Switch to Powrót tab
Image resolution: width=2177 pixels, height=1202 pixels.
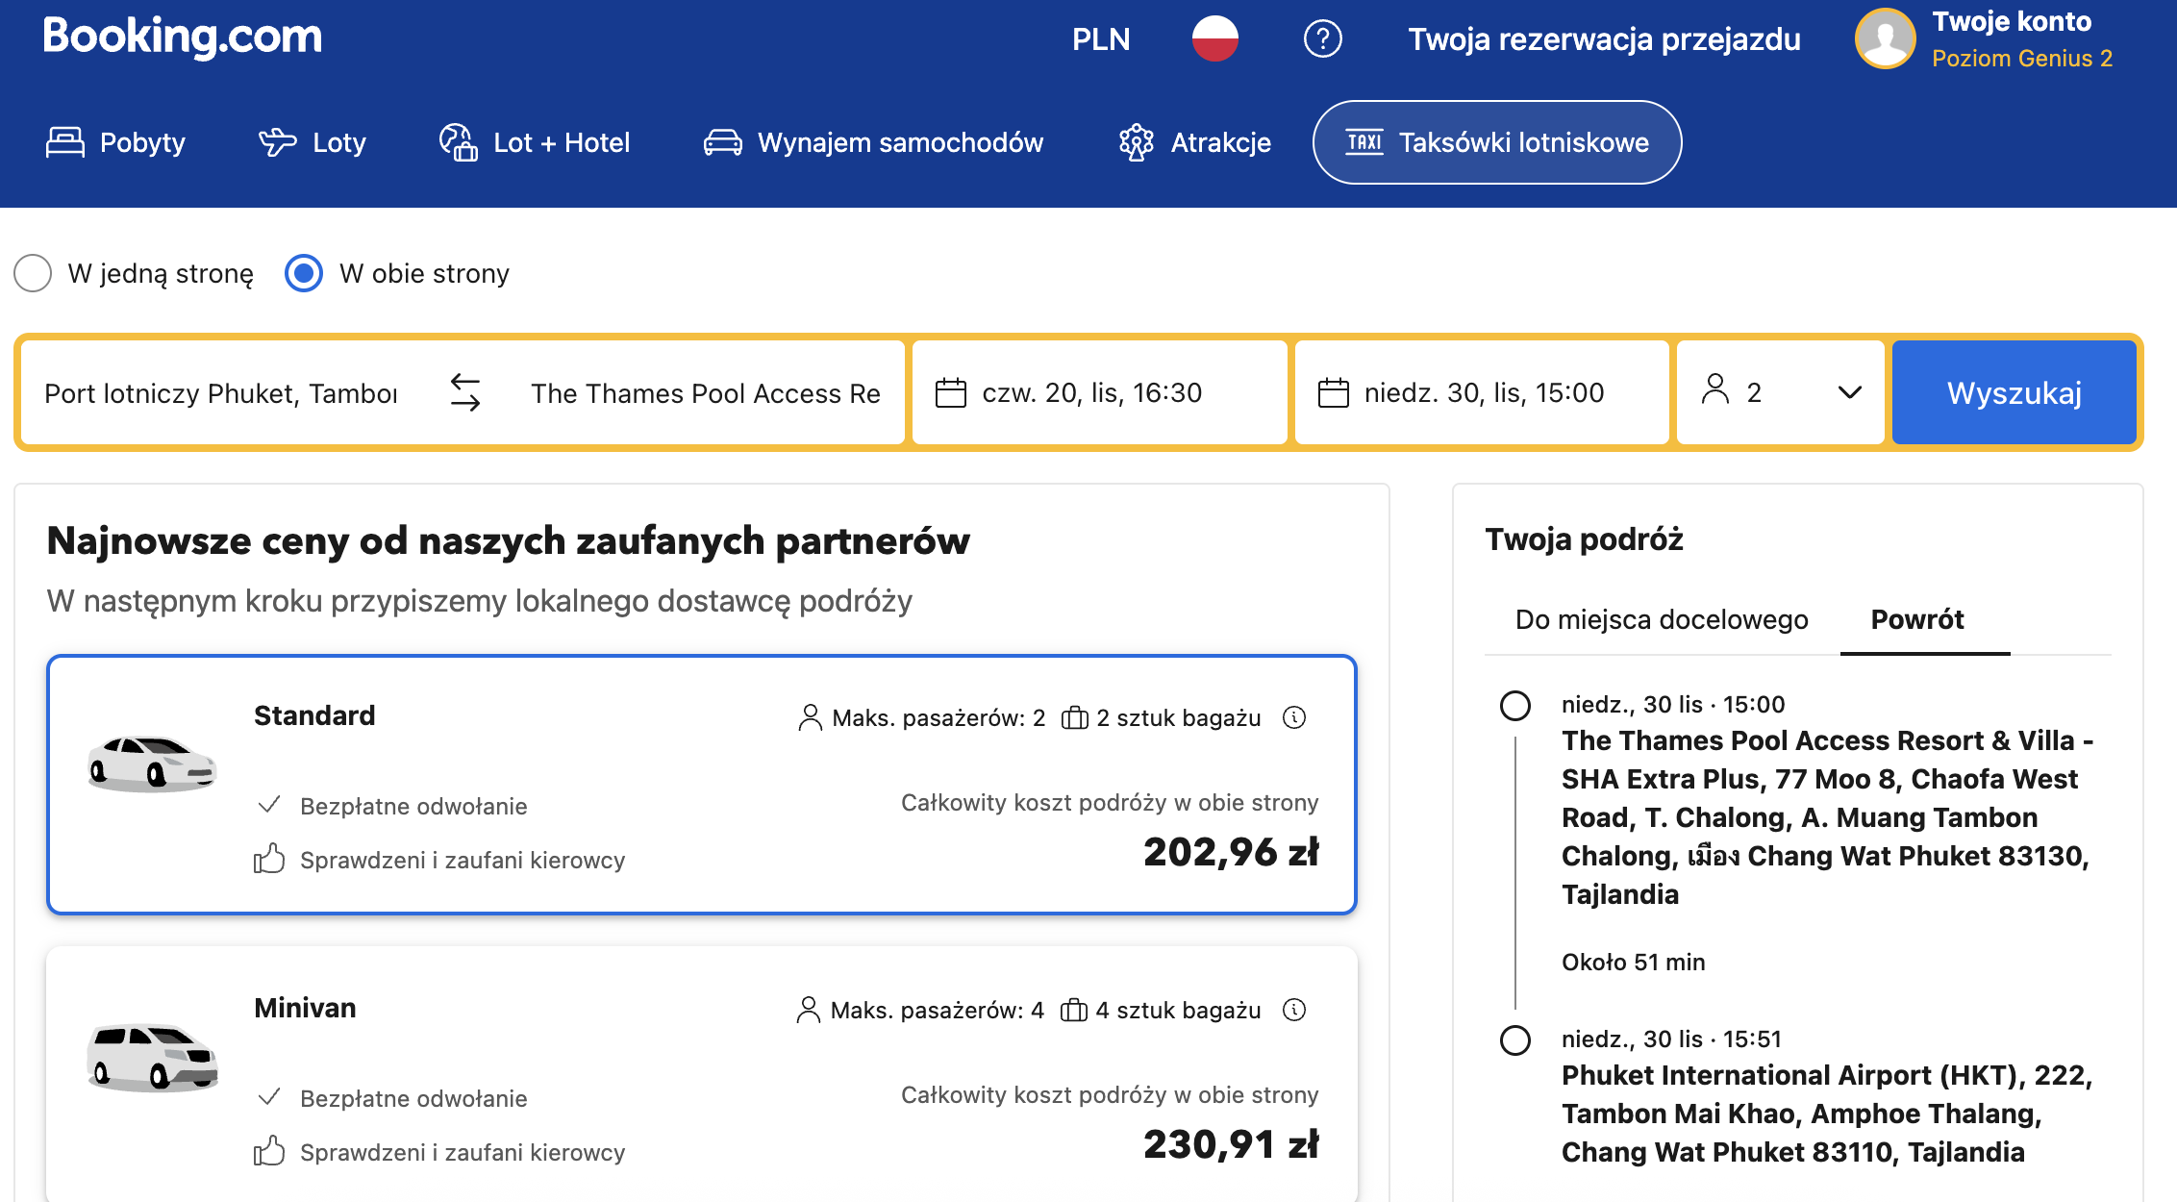pyautogui.click(x=1917, y=619)
